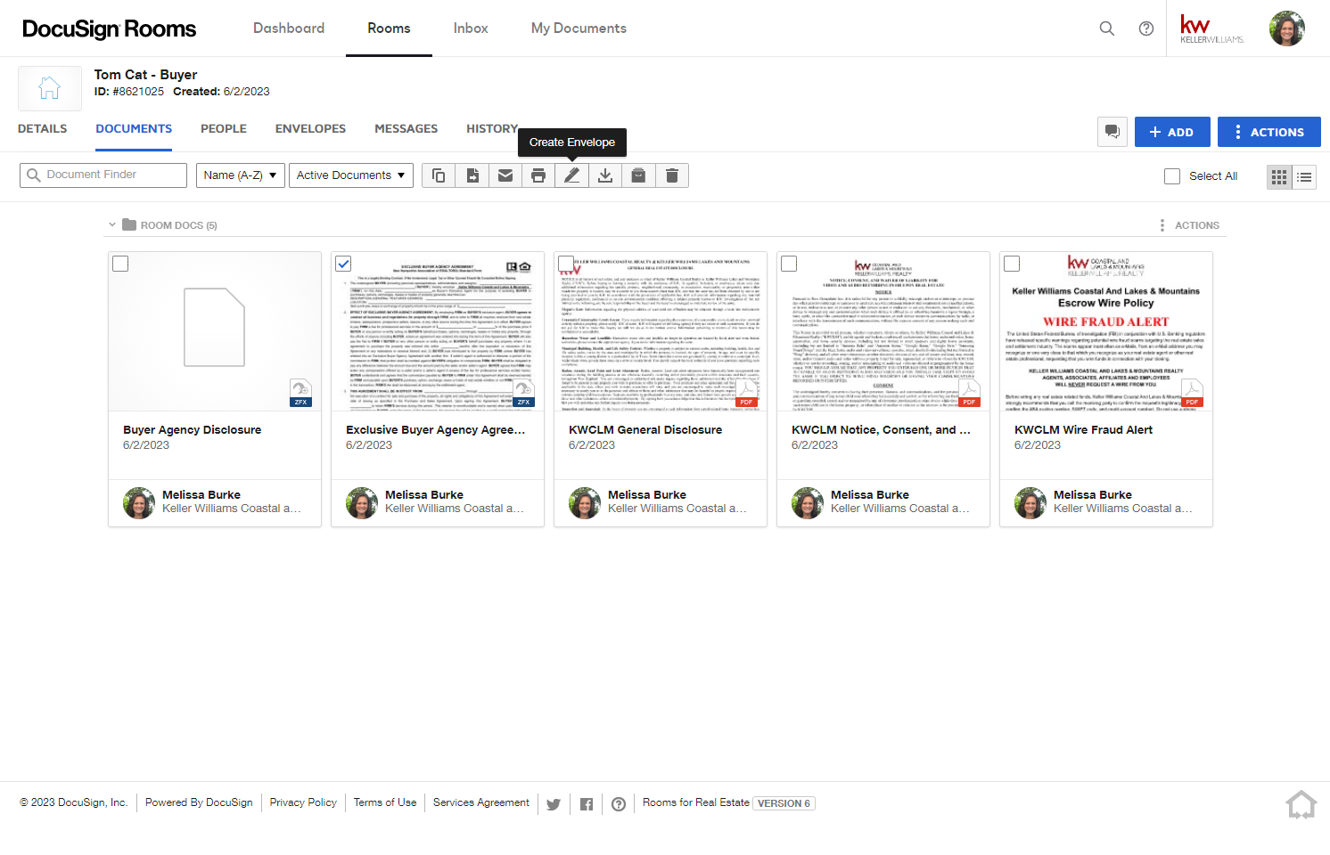Open the search magnifier in header
This screenshot has height=855, width=1330.
(x=1107, y=28)
